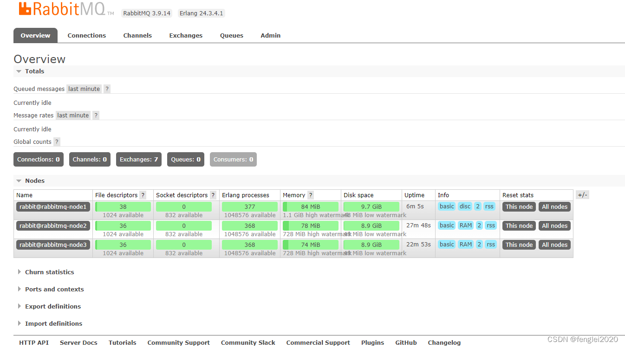Open the Server Docs footer link
Screen dimensions: 625x348
(78, 343)
